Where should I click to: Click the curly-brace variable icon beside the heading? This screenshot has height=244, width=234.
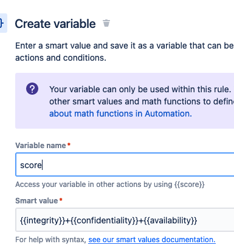tap(3, 23)
